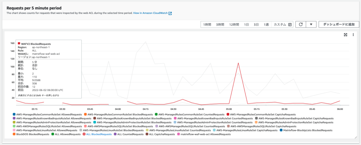
Task: Click the green ALL AllowedRequests legend icon
Action: pyautogui.click(x=53, y=134)
